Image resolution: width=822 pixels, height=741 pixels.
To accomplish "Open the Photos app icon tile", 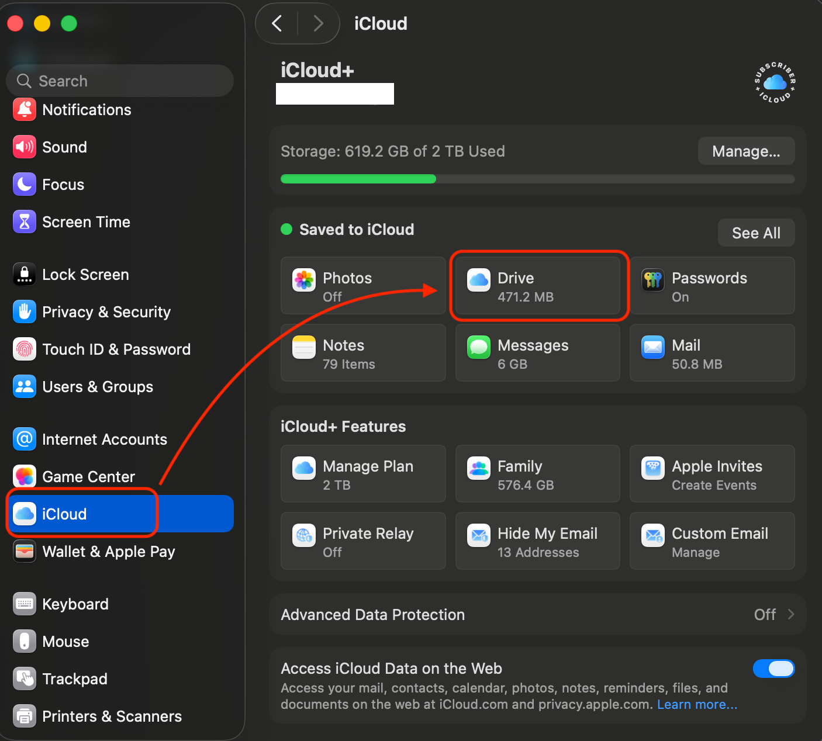I will 304,281.
